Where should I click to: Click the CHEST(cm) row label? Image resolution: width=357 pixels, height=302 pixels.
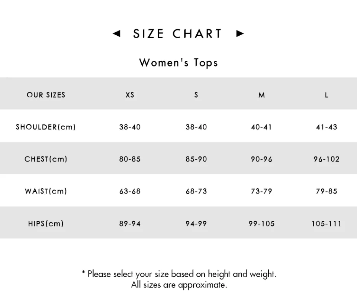click(46, 159)
